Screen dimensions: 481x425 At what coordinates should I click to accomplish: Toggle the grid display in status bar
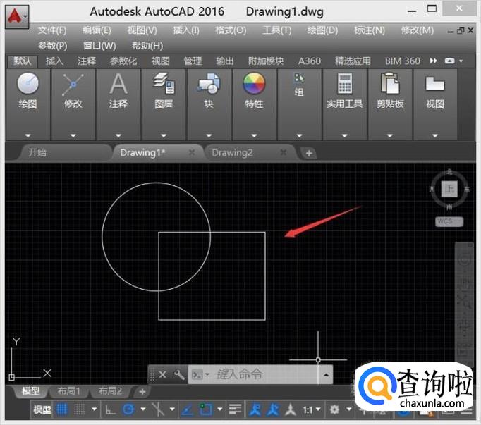pyautogui.click(x=62, y=409)
